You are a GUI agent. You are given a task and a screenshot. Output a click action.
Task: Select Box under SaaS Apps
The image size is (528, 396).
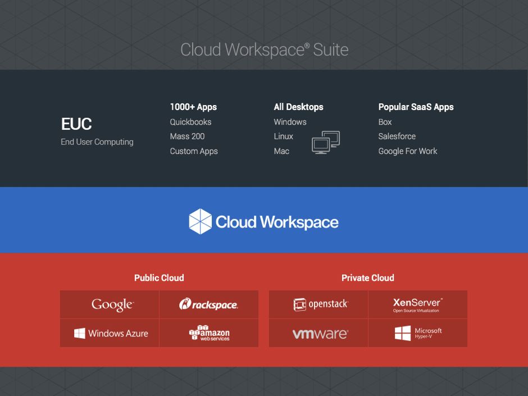pos(385,122)
